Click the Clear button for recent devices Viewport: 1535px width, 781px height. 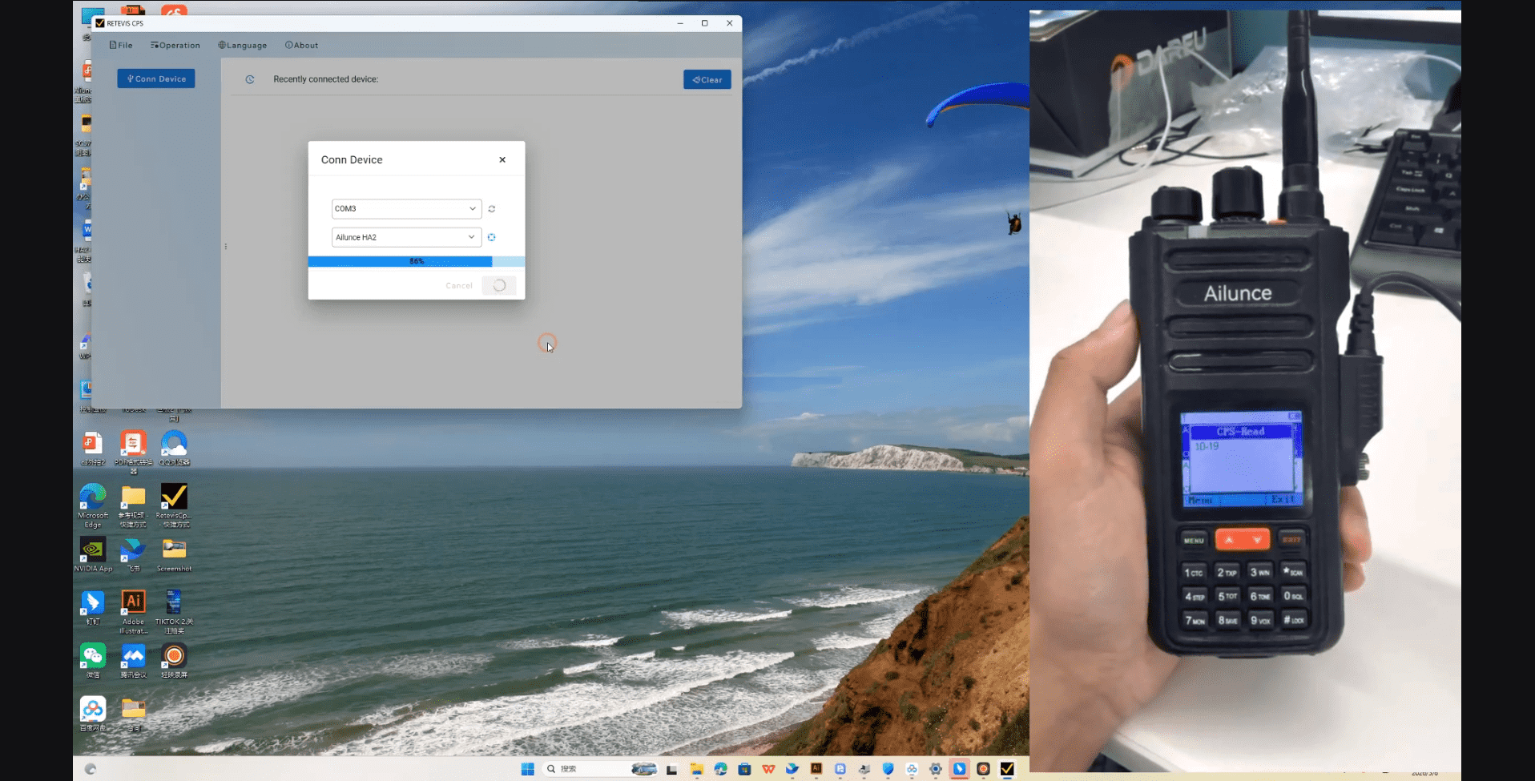[x=707, y=79]
